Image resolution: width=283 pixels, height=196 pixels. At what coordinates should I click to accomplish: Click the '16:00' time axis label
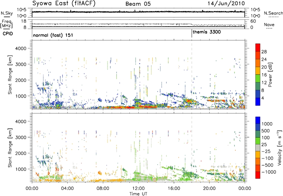point(174,189)
